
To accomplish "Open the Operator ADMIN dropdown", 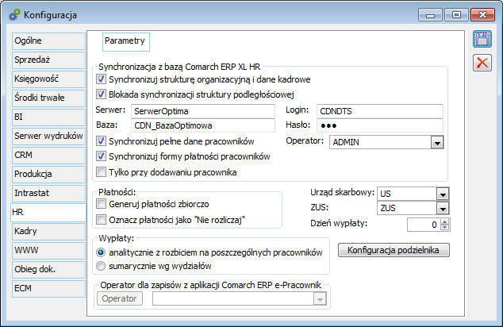I will (437, 142).
